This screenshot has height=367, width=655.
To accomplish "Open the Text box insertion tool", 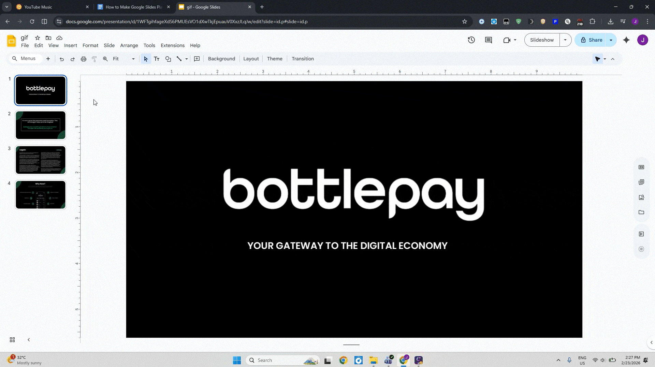I will 157,59.
